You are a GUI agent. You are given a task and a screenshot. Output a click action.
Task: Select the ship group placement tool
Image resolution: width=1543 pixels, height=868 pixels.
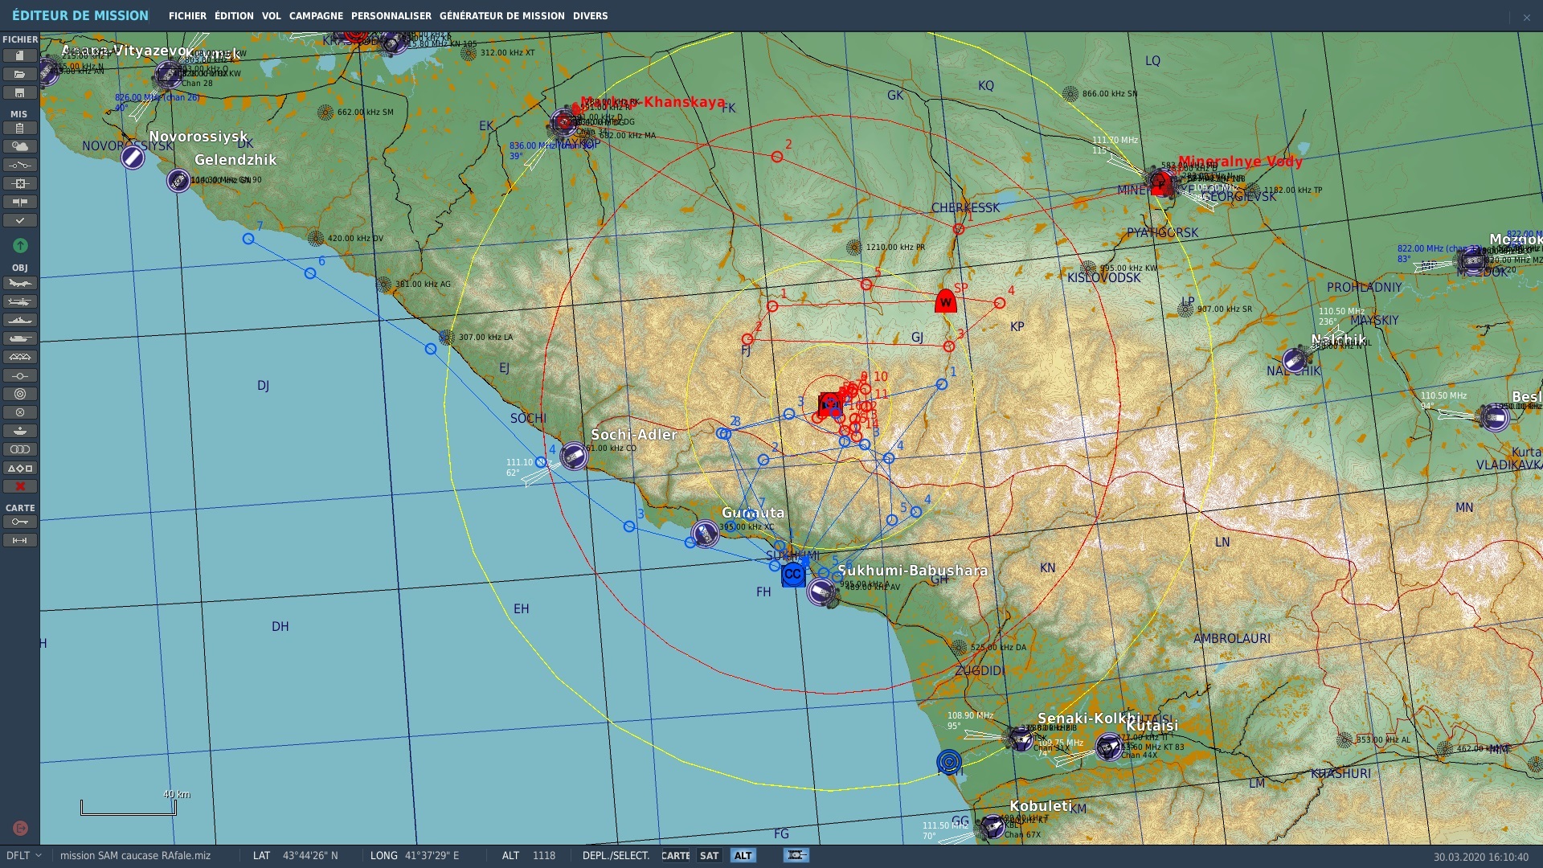19,320
